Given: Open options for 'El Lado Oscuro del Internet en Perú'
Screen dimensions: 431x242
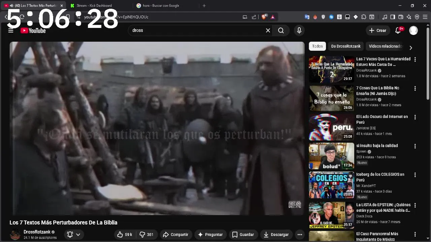Looking at the screenshot, I should (415, 117).
